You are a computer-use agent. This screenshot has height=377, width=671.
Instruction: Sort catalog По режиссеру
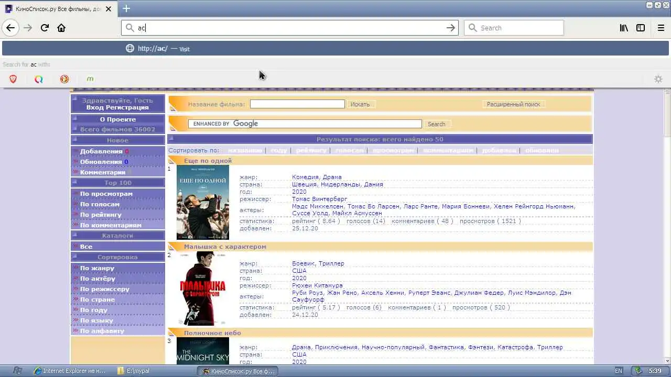pos(104,289)
